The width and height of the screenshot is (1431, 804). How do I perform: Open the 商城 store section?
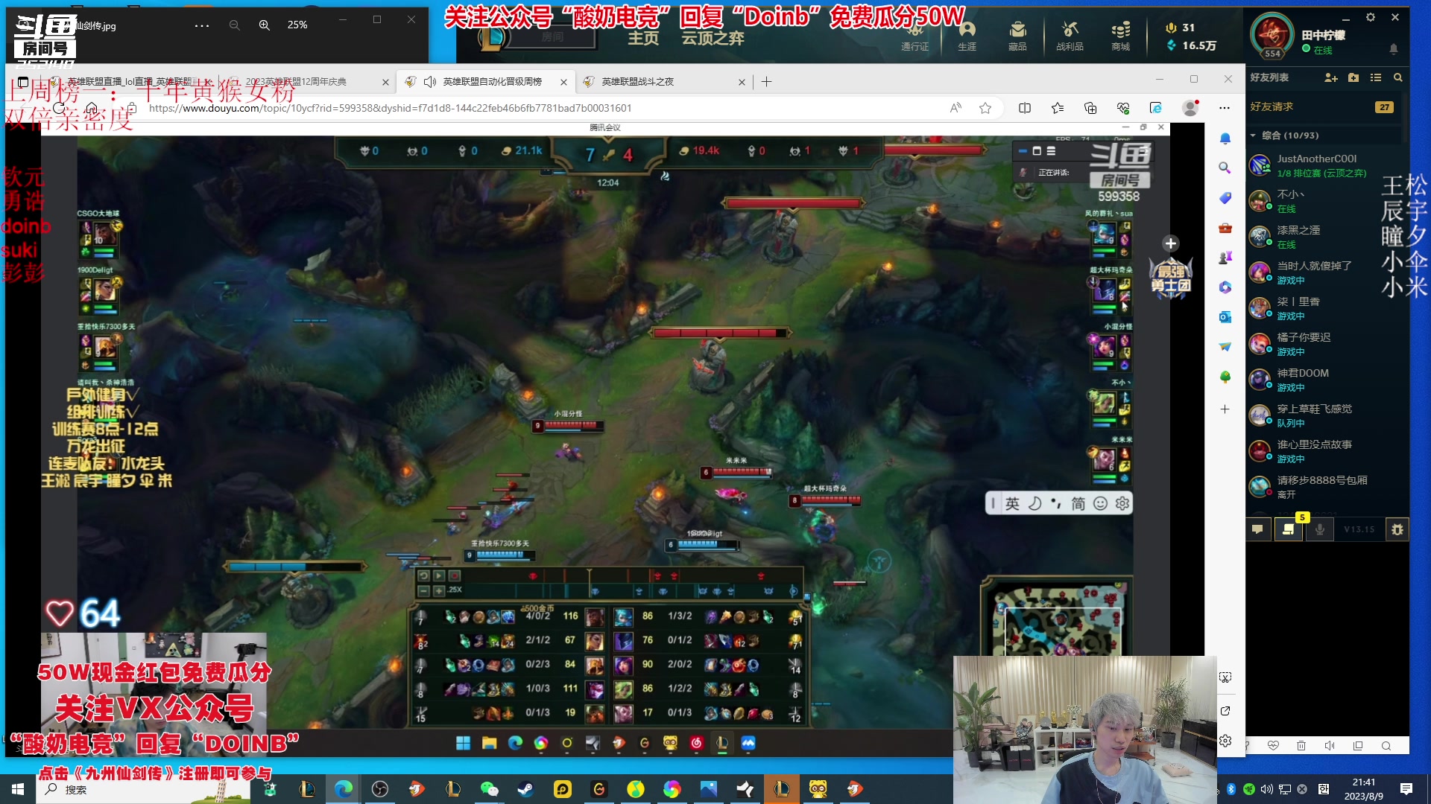pyautogui.click(x=1120, y=36)
